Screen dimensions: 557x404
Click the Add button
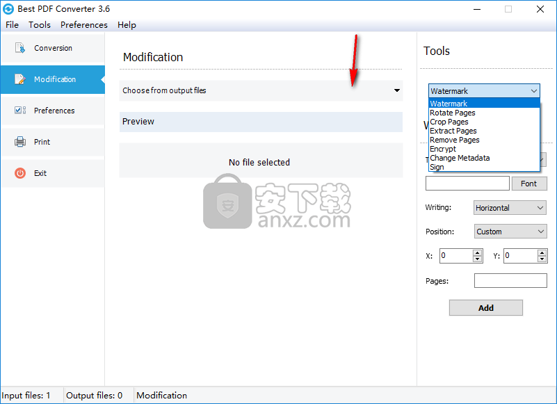[x=485, y=308]
